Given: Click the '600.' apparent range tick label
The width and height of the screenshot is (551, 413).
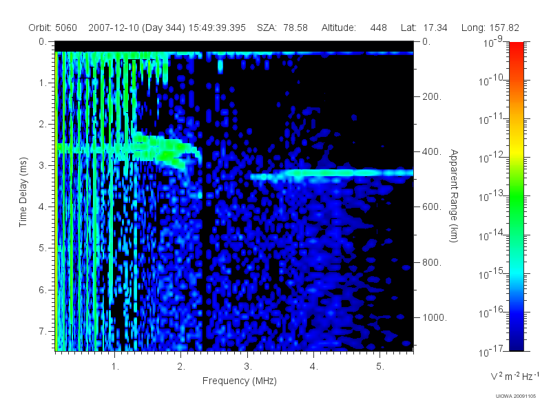Looking at the screenshot, I should (432, 207).
